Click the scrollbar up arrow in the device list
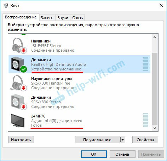The height and width of the screenshot is (161, 167). [155, 37]
